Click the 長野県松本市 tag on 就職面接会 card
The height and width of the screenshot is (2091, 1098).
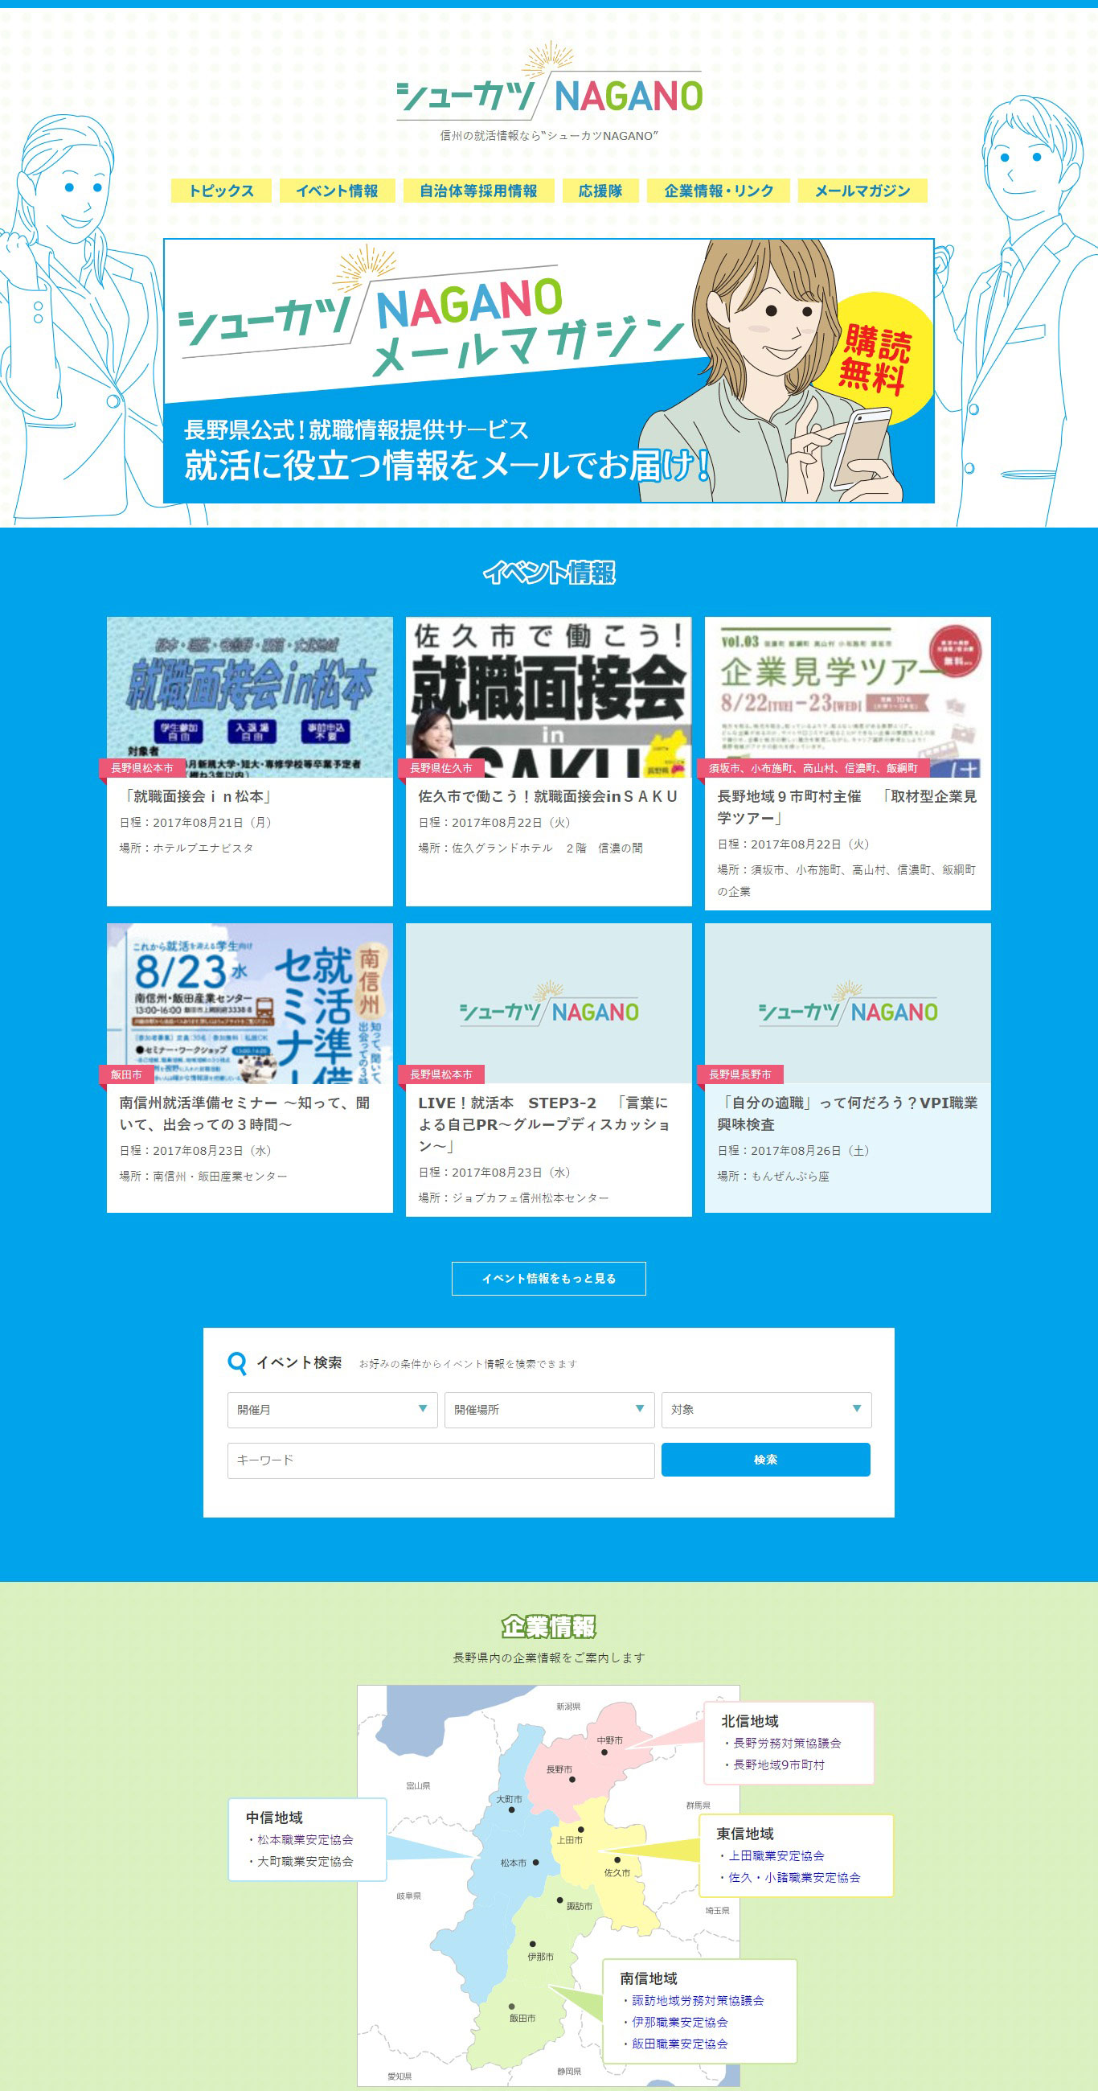click(x=142, y=768)
